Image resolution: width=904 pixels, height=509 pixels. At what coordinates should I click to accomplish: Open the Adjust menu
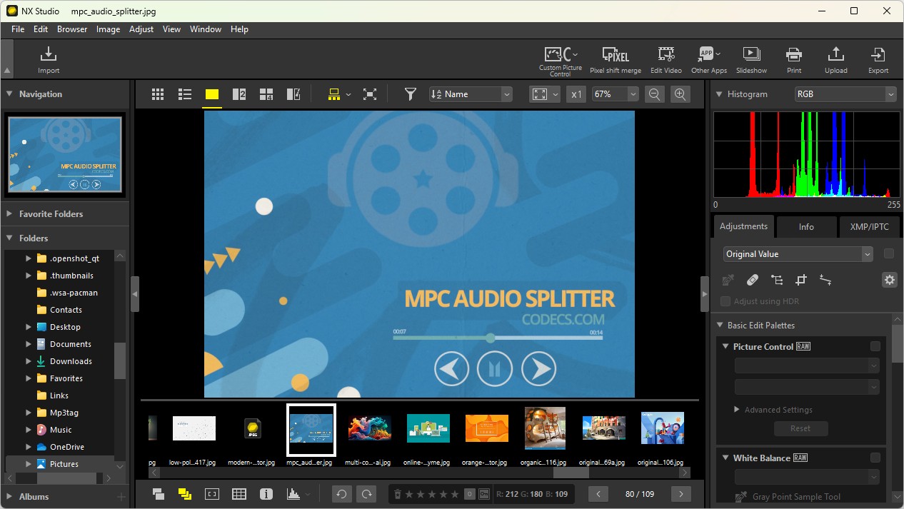[x=141, y=29]
